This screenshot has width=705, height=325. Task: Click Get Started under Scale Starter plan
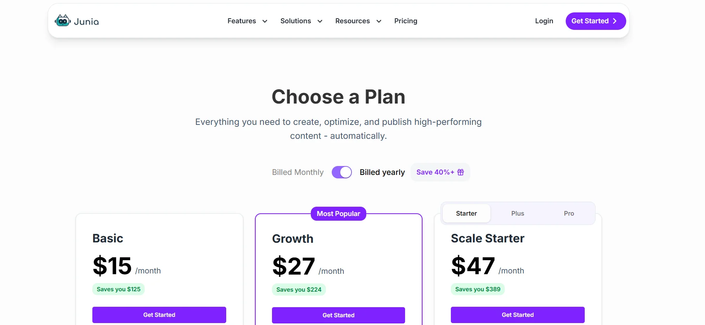518,315
